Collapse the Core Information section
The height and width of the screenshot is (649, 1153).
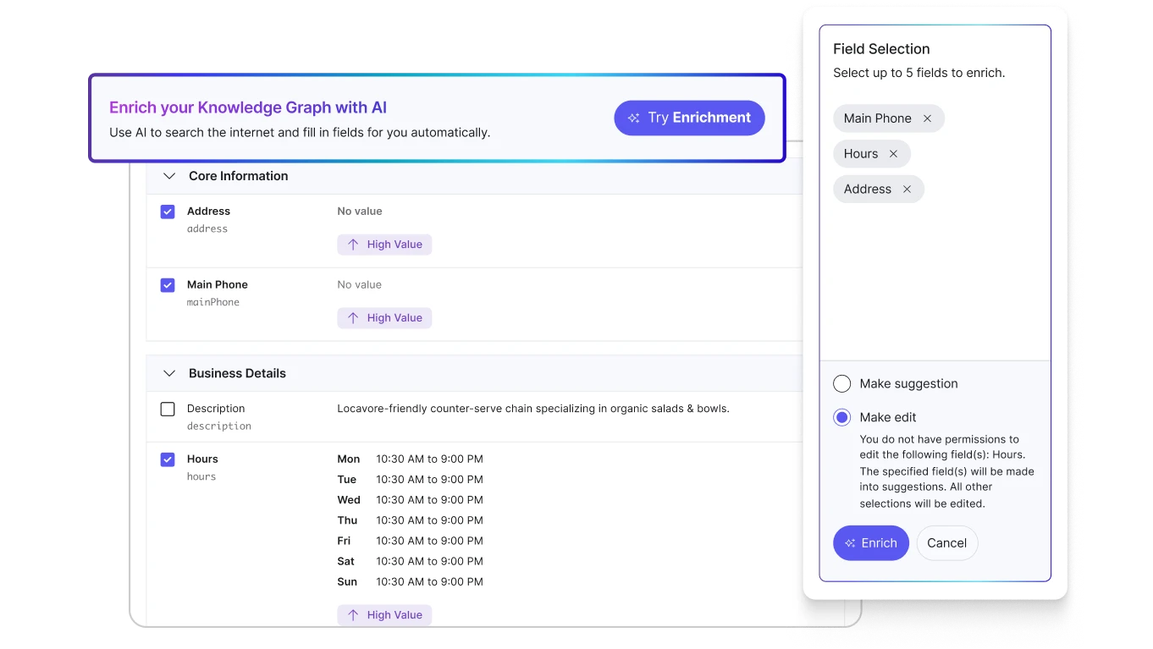[169, 176]
